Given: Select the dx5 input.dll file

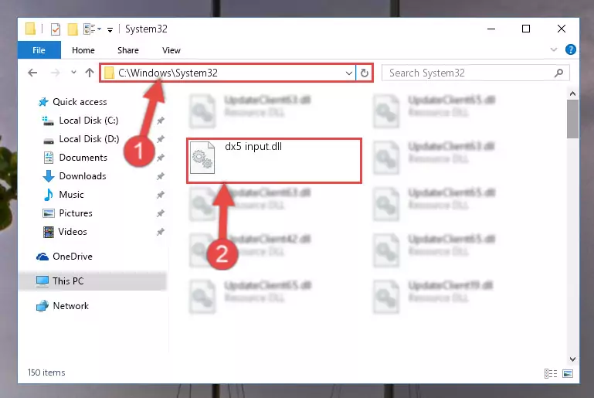Looking at the screenshot, I should pyautogui.click(x=274, y=161).
